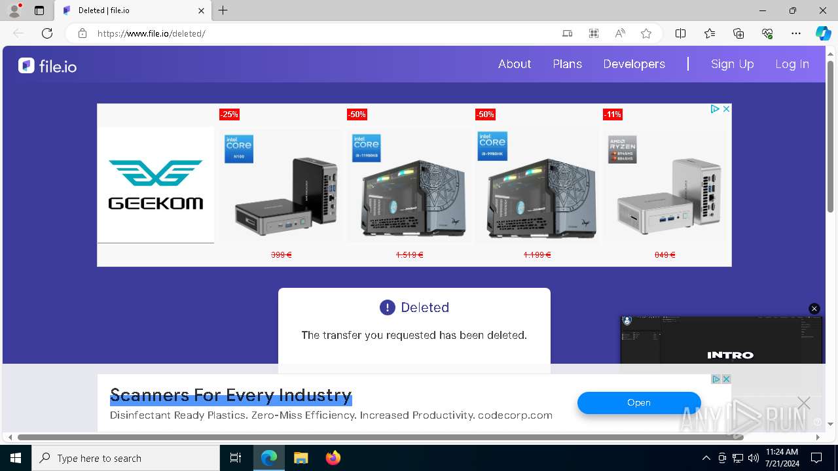Select the -11% AMD Ryzen mini PC ad
This screenshot has height=471, width=838.
[665, 185]
